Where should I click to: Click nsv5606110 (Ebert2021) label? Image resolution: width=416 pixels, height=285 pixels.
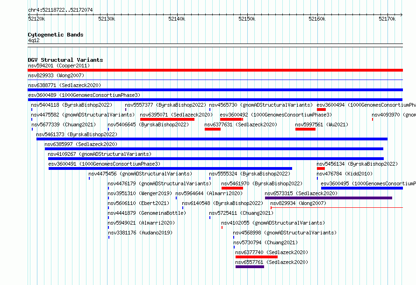click(x=138, y=203)
